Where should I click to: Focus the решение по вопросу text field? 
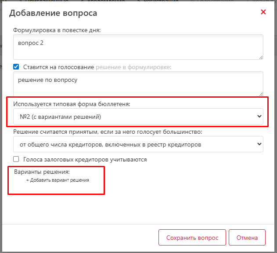coord(138,84)
